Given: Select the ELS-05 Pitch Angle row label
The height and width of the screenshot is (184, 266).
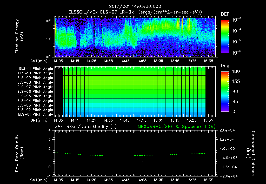Looking at the screenshot, I should (x=35, y=96).
